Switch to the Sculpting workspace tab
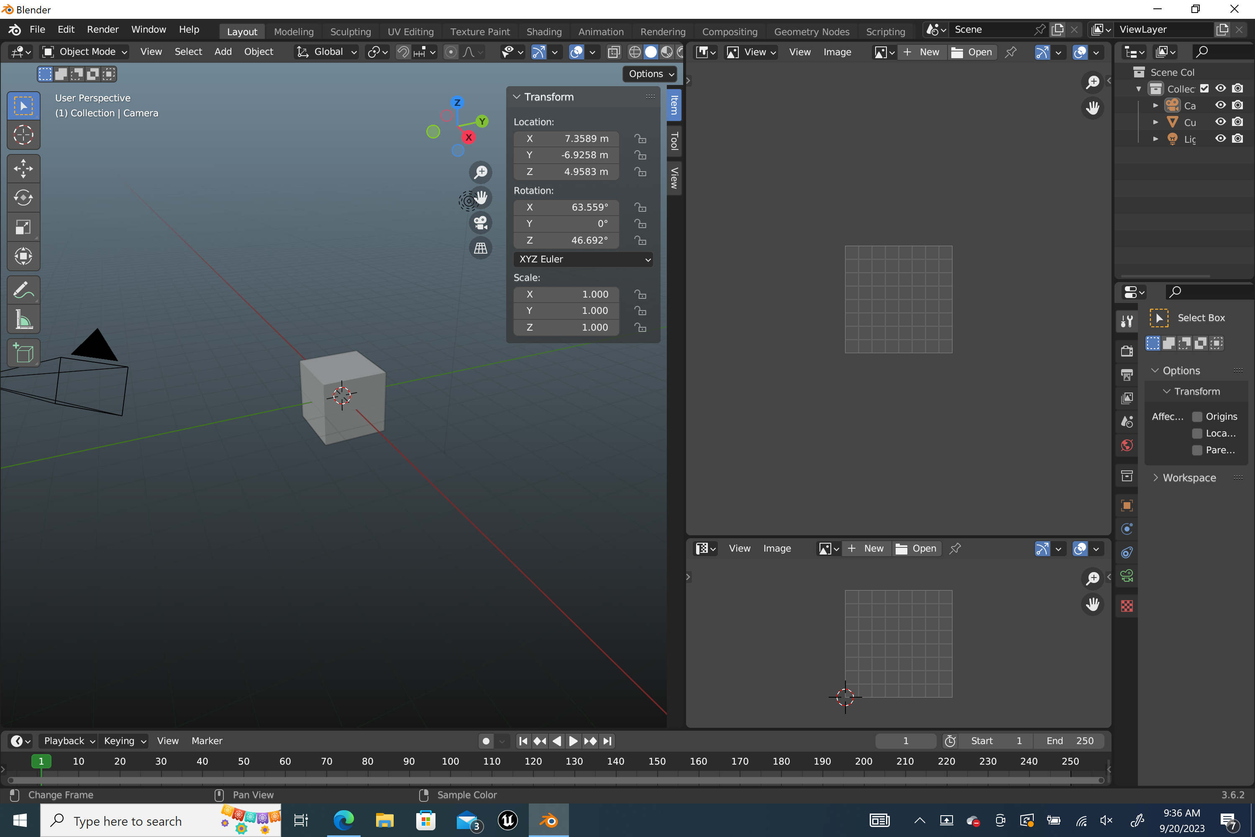The height and width of the screenshot is (837, 1255). coord(350,31)
